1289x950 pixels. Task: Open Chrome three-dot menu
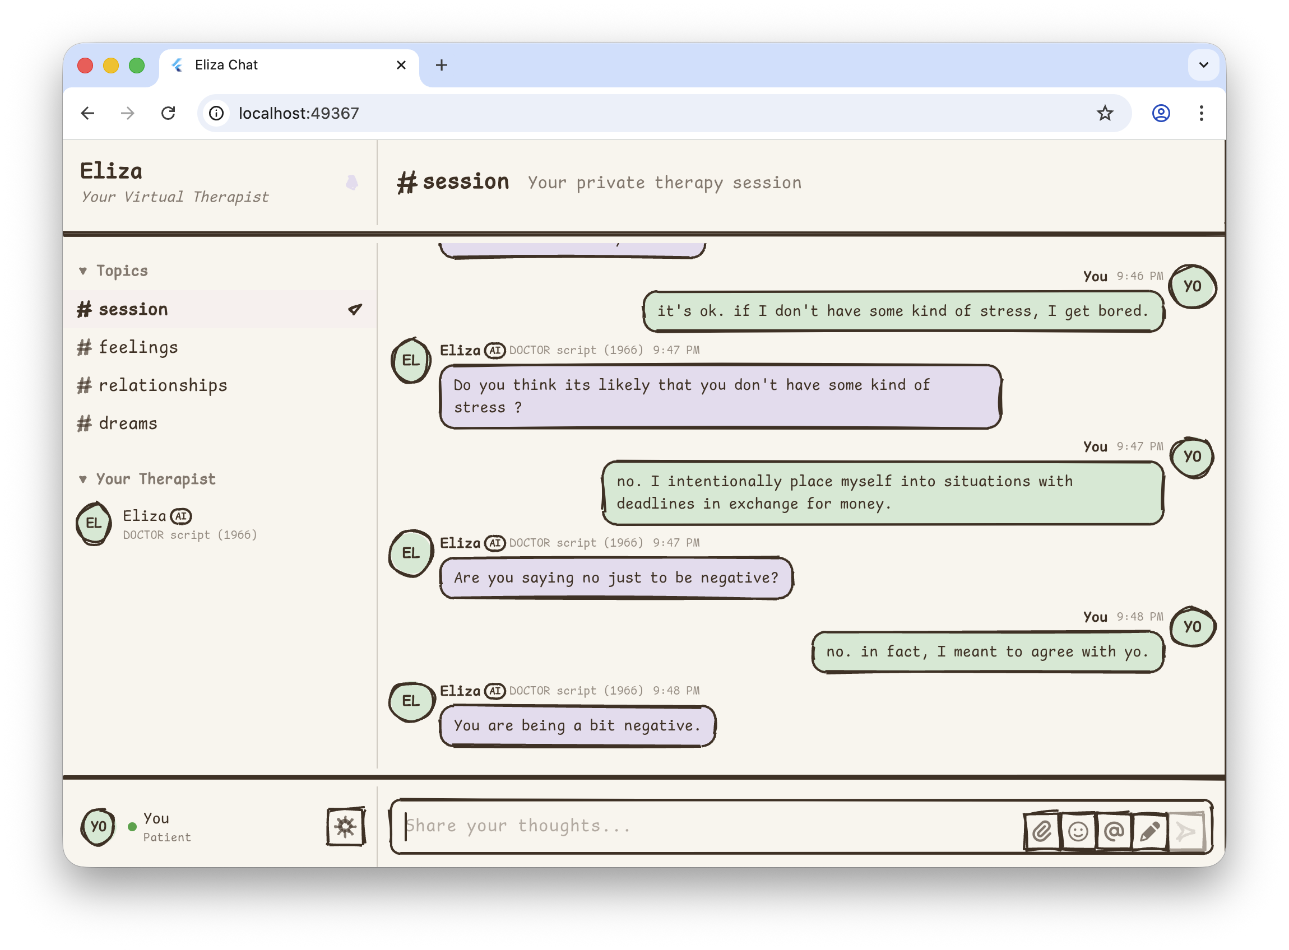1201,113
